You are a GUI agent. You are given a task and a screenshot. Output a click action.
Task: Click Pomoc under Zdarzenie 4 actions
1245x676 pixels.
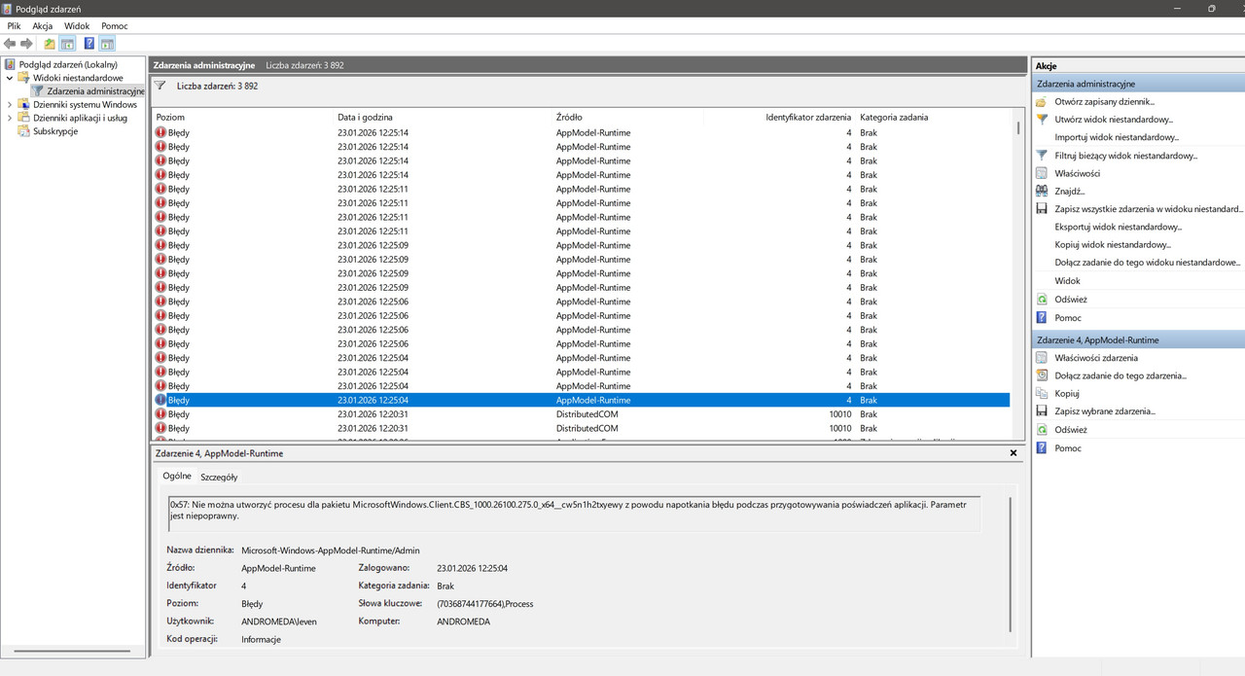[x=1068, y=448]
